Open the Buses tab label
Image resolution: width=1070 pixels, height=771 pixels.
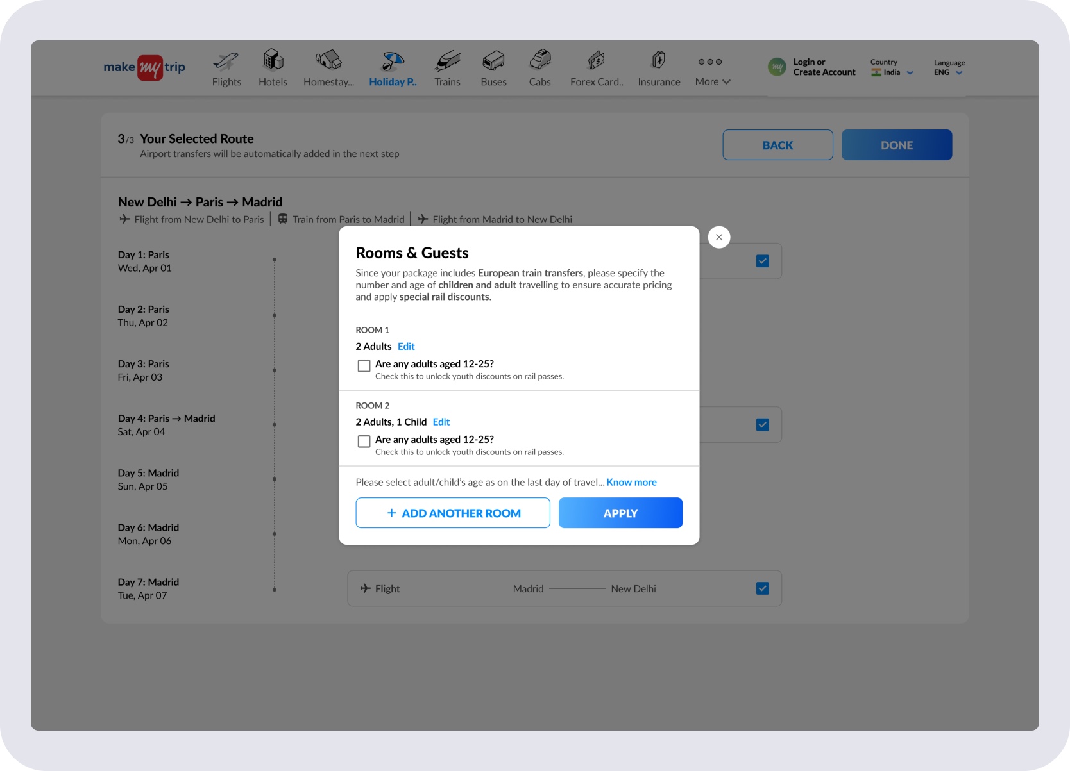point(493,82)
